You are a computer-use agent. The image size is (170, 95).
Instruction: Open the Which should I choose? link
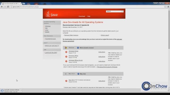[x=87, y=48]
